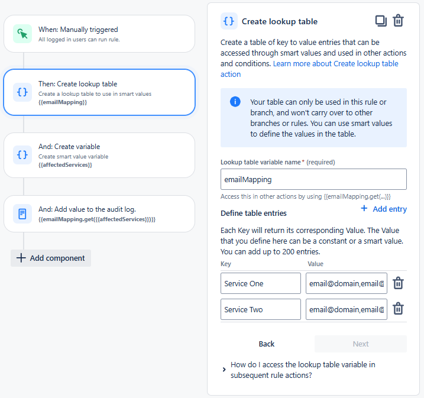Delete the Create lookup table action
This screenshot has width=424, height=398.
(398, 21)
